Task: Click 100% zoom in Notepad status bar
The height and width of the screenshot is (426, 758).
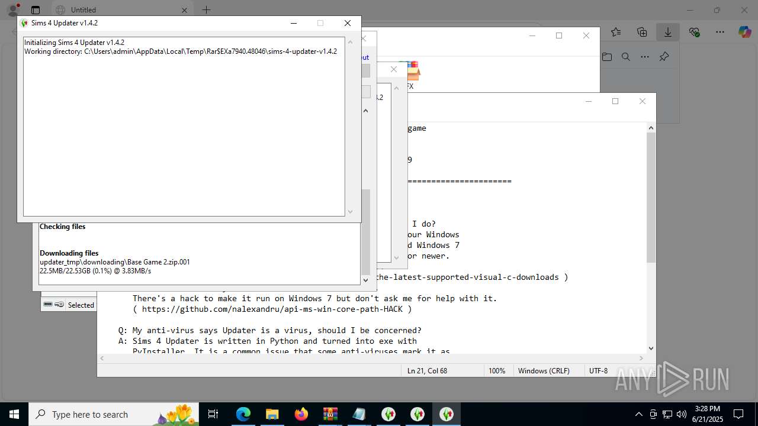Action: click(x=497, y=371)
